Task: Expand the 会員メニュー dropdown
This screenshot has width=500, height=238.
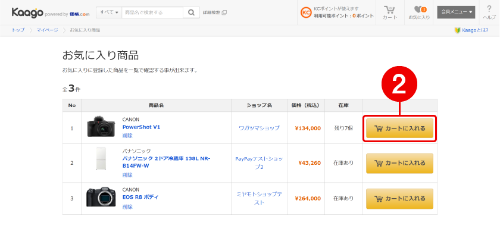Action: [456, 12]
